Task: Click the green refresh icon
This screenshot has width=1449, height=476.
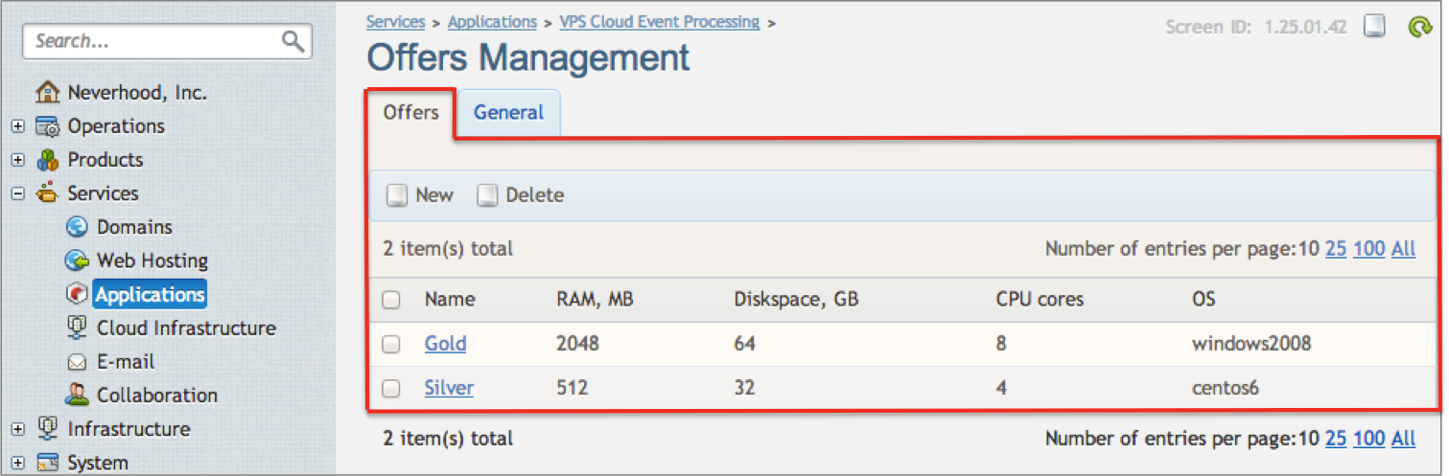Action: point(1419,27)
